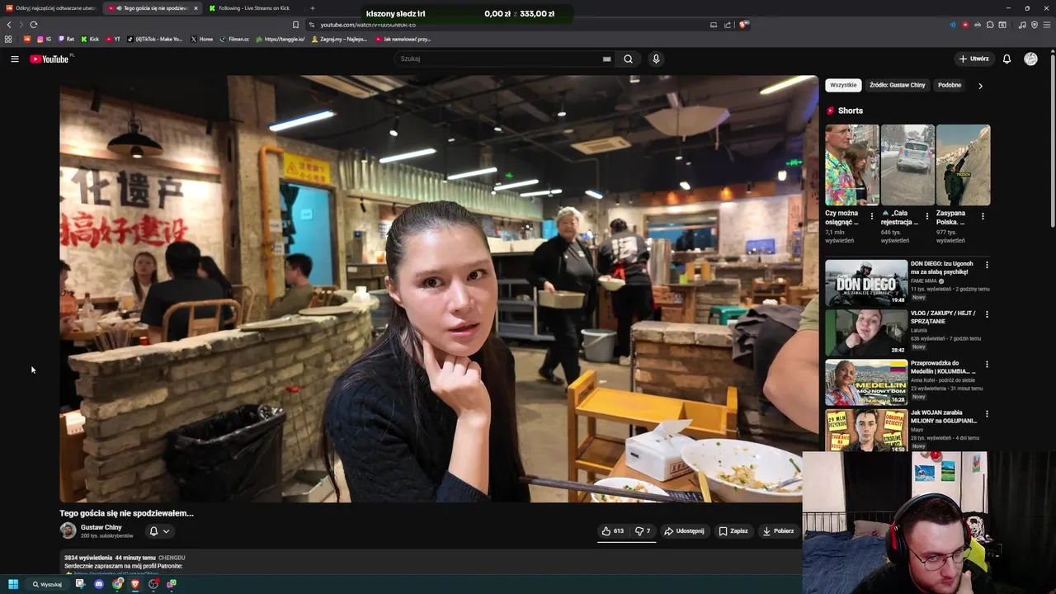The width and height of the screenshot is (1056, 594).
Task: Click the Wyszukaj taskbar search box
Action: pos(48,584)
